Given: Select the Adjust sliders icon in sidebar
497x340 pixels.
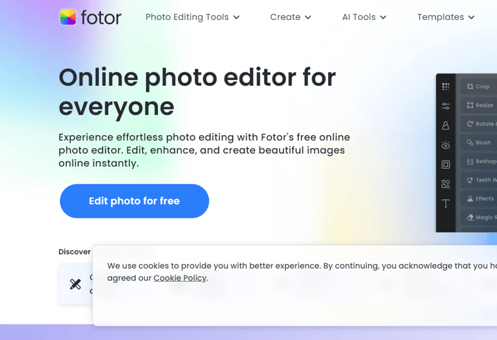Looking at the screenshot, I should 446,106.
